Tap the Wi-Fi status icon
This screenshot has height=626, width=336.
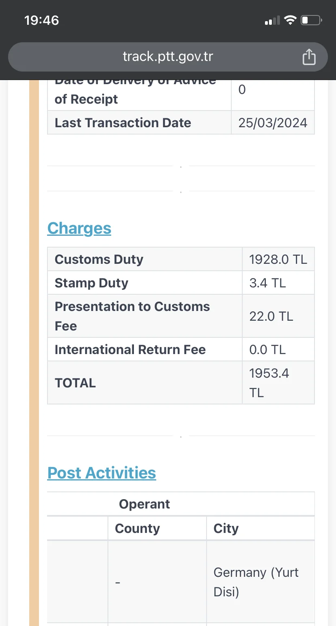pos(290,20)
